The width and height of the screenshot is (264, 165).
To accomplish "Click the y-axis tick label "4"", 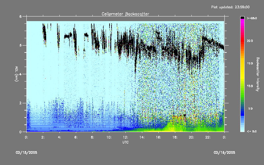I will pyautogui.click(x=20, y=74).
